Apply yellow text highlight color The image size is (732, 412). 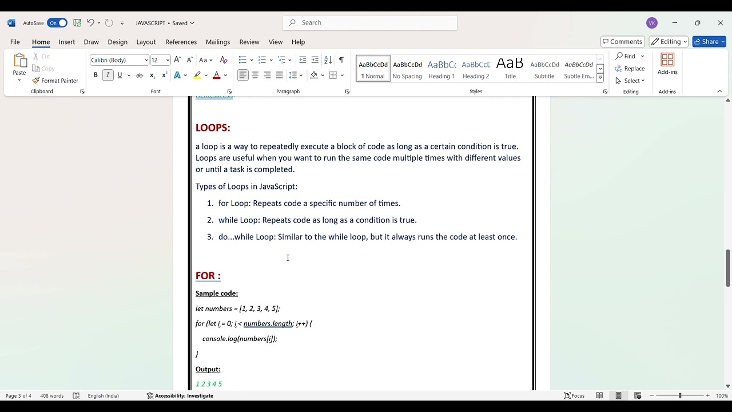tap(197, 76)
